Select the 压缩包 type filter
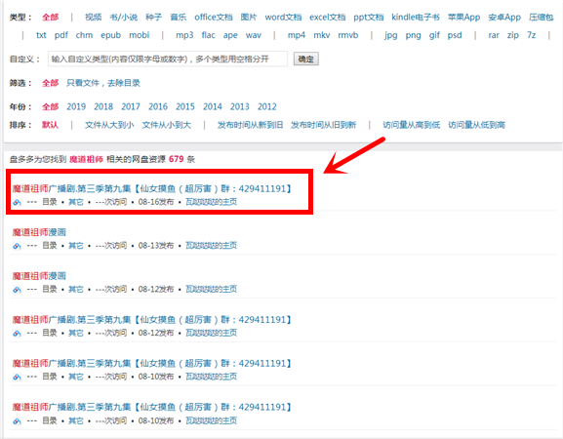Viewport: 563px width, 439px height. (542, 17)
